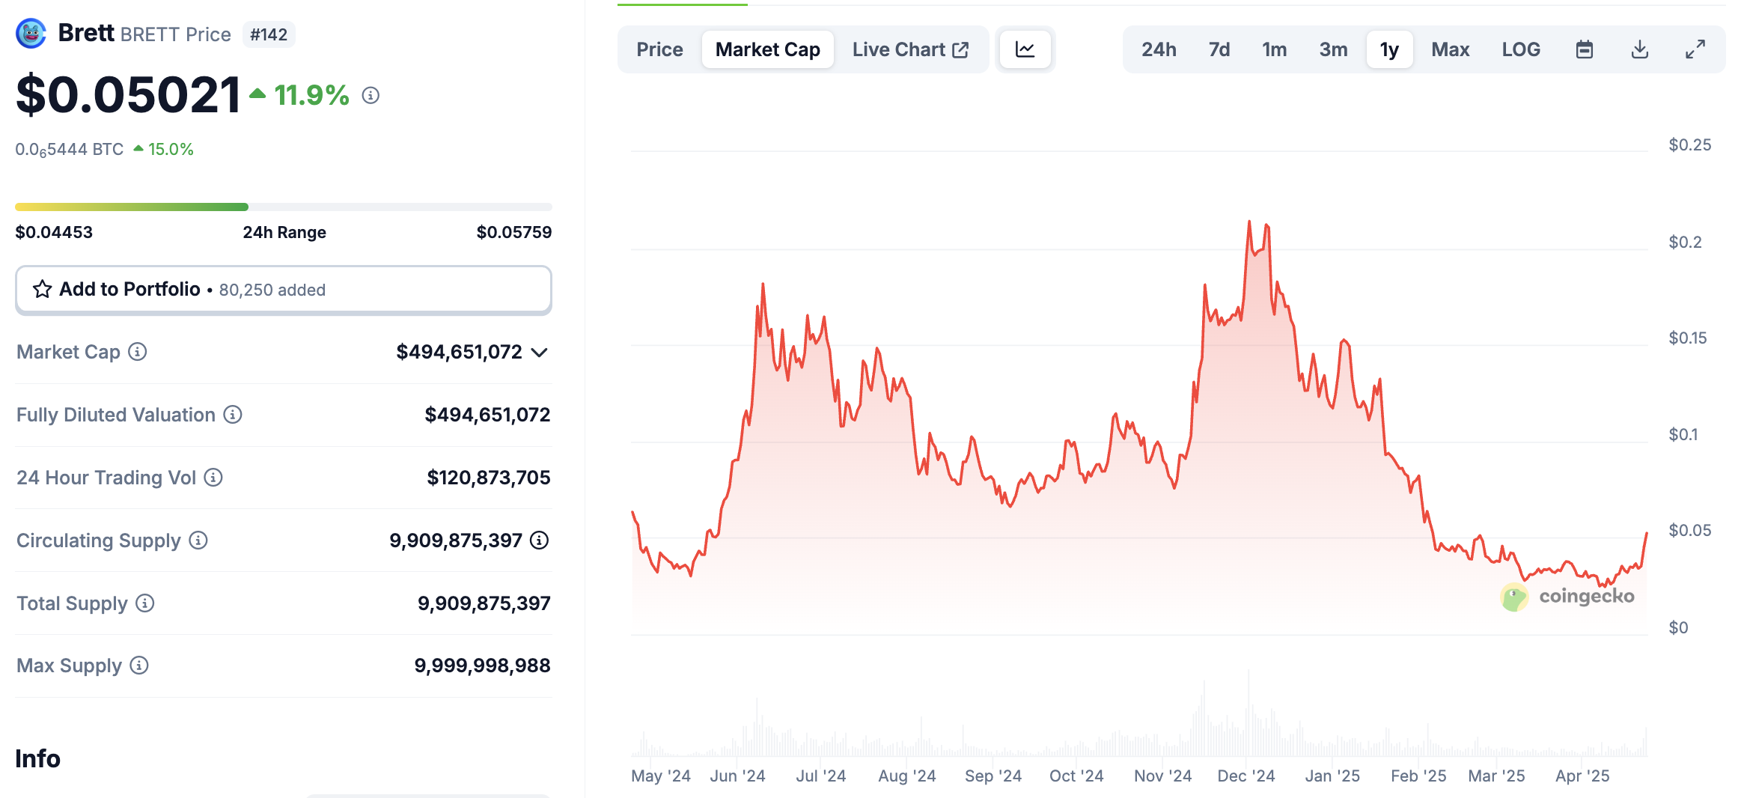Show Total Supply info icon
This screenshot has width=1741, height=798.
(145, 603)
